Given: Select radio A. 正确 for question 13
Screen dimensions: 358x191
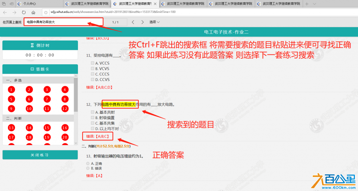Looking at the screenshot, I should tap(88, 163).
